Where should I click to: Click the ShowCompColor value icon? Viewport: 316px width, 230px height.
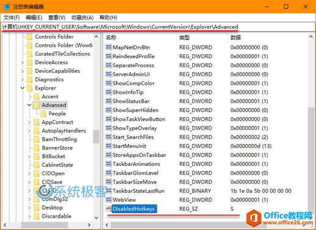pos(109,83)
